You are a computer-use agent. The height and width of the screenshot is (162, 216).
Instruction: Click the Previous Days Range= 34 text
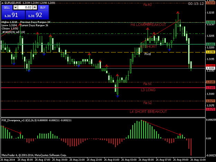coord(35,22)
